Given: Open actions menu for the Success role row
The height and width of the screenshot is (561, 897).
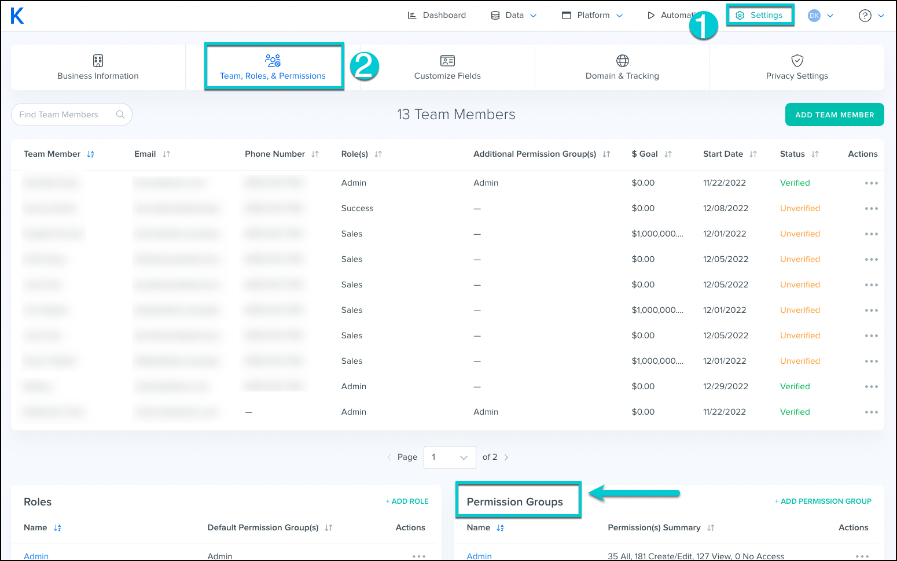Looking at the screenshot, I should click(x=871, y=209).
